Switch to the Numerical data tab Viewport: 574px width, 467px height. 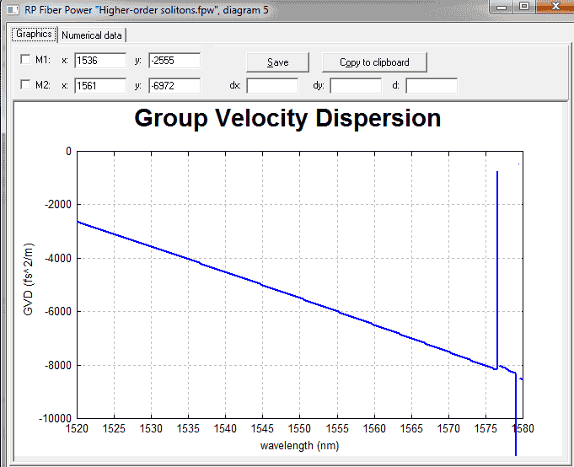[92, 35]
